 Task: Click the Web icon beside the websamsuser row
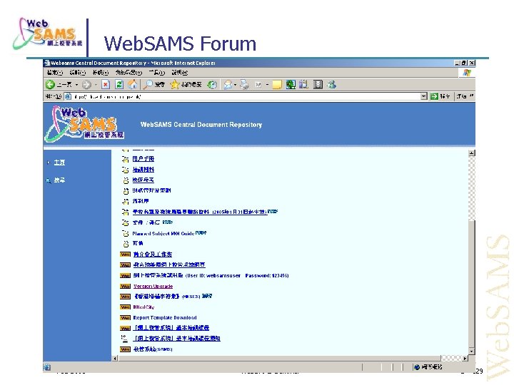click(125, 276)
